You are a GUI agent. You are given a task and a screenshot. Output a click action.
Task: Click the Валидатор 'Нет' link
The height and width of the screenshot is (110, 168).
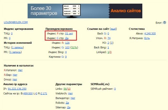(x=73, y=98)
